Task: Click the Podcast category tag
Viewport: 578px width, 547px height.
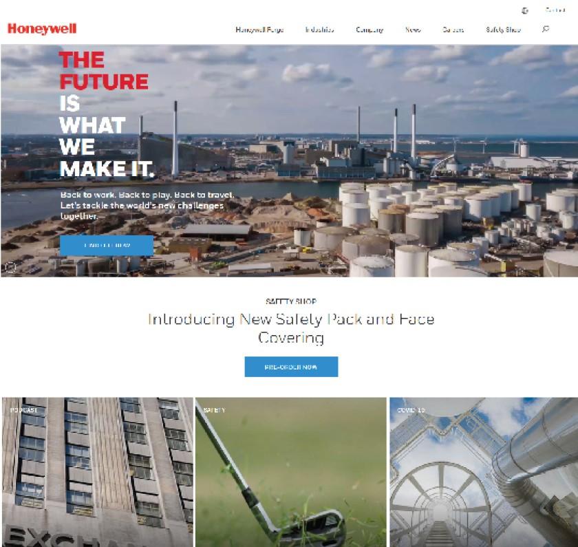Action: tap(24, 410)
